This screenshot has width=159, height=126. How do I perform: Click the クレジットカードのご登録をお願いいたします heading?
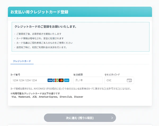pyautogui.click(x=45, y=27)
